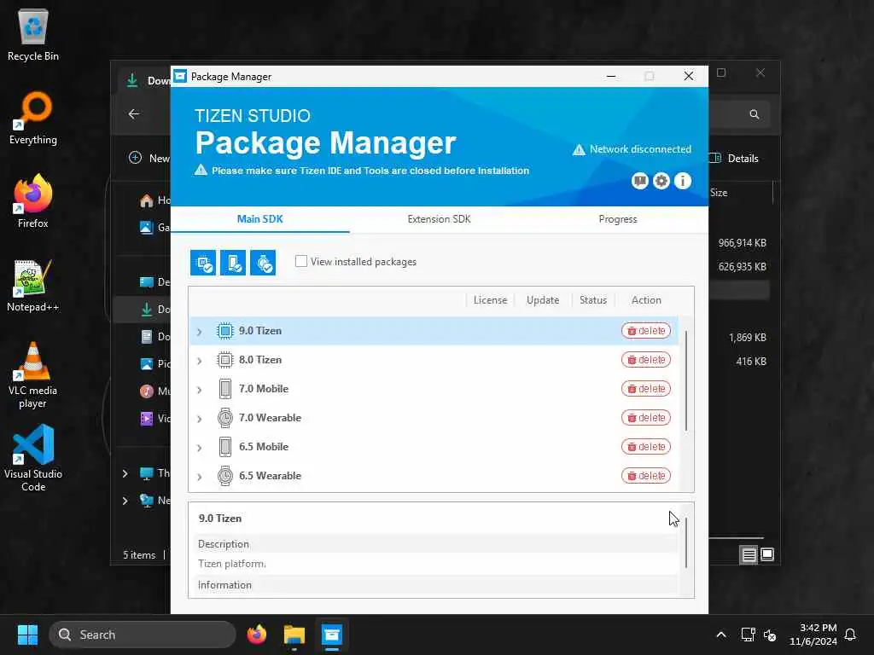
Task: Switch to the Progress tab
Action: pyautogui.click(x=618, y=219)
